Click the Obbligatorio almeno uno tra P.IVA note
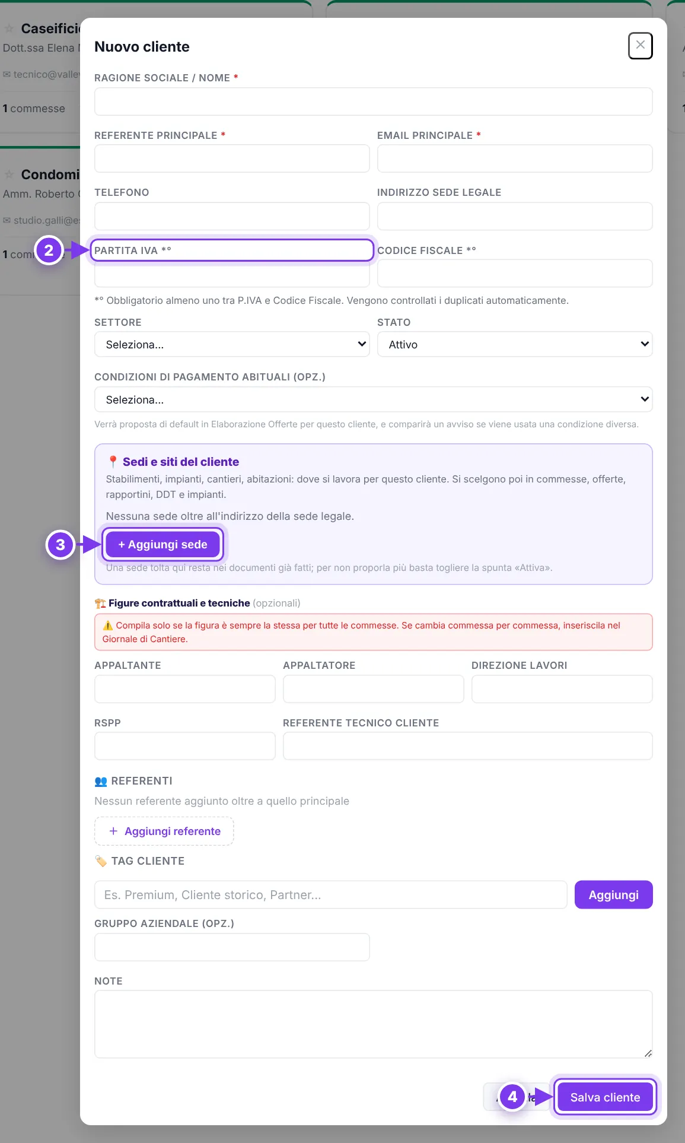This screenshot has width=685, height=1143. [332, 300]
